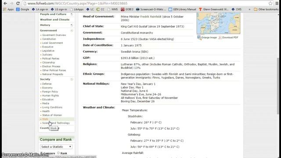Follow the Fredrik Reinfeldt hyperlink
Image resolution: width=281 pixels, height=158 pixels.
pyautogui.click(x=151, y=17)
